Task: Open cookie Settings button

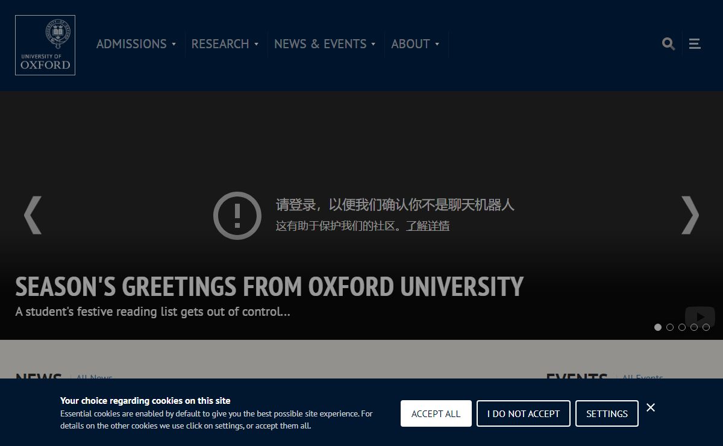Action: [607, 413]
